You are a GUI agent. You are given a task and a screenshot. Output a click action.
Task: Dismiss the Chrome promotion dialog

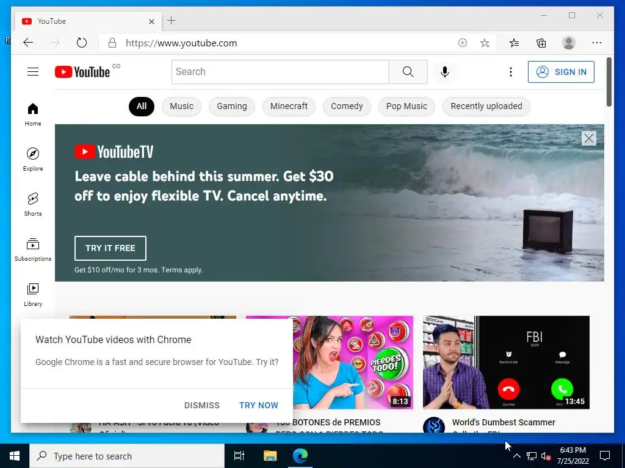pos(201,405)
